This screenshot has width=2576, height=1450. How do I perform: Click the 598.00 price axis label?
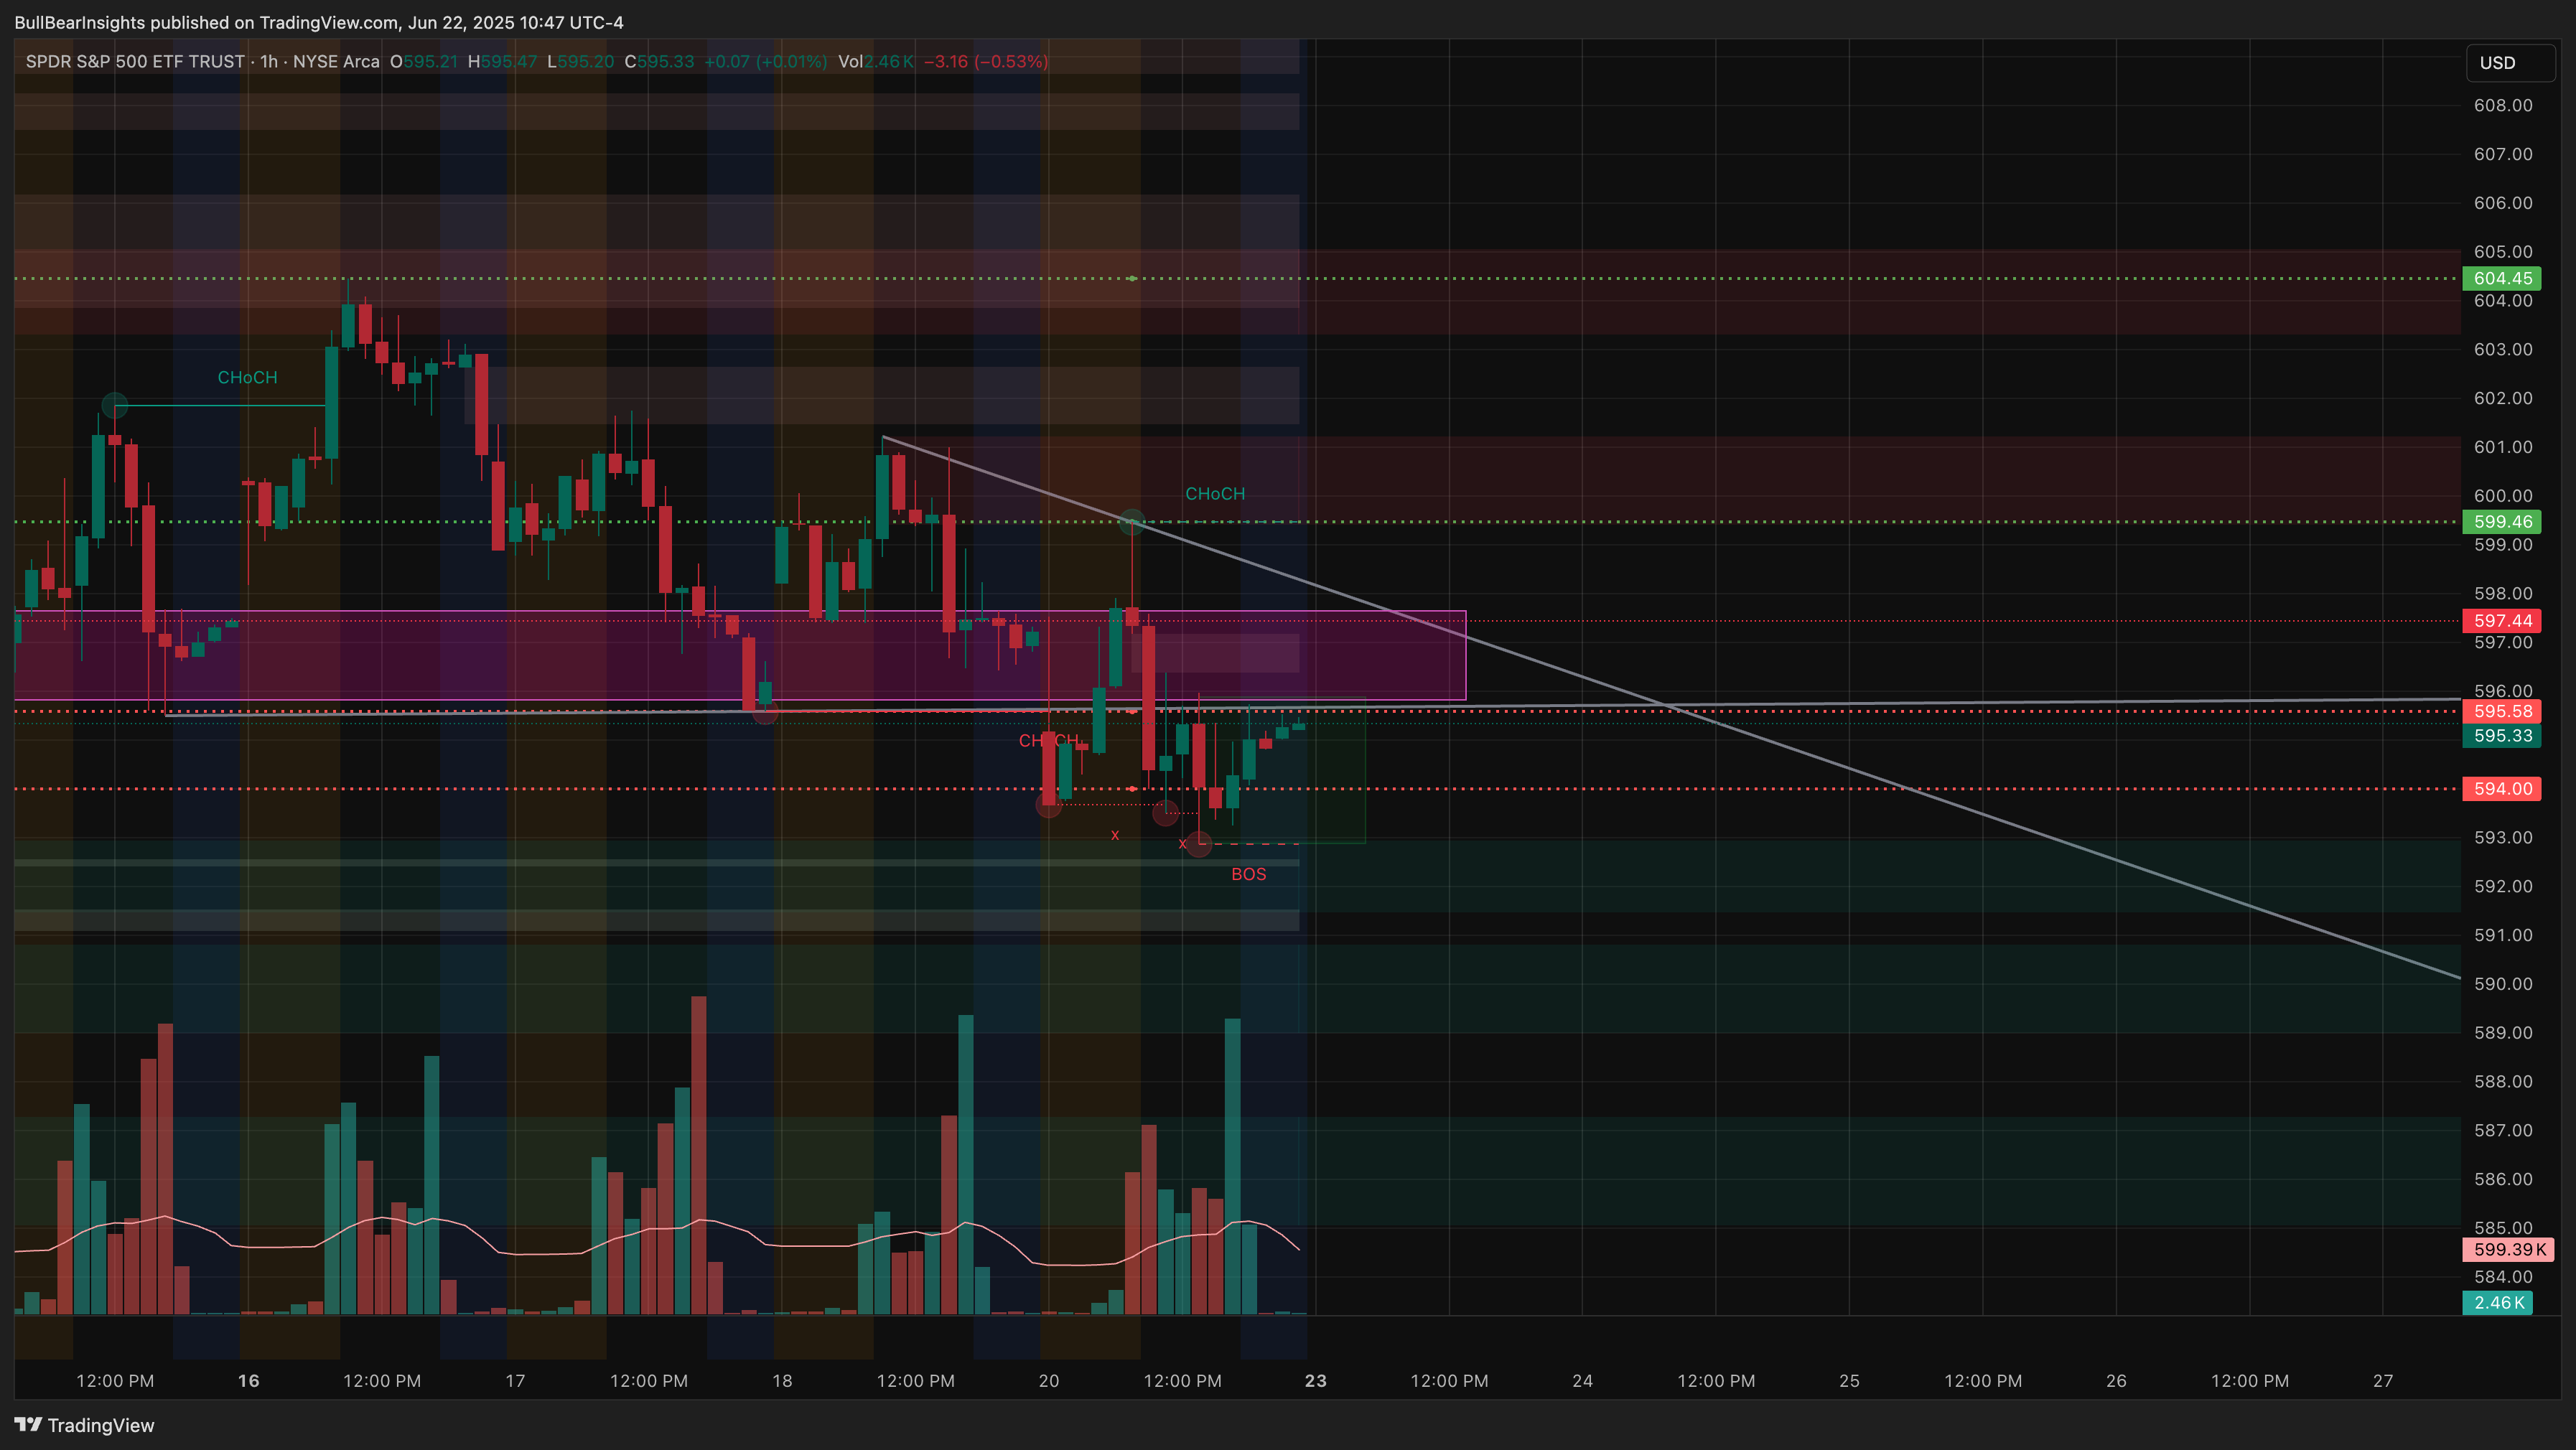click(2503, 593)
